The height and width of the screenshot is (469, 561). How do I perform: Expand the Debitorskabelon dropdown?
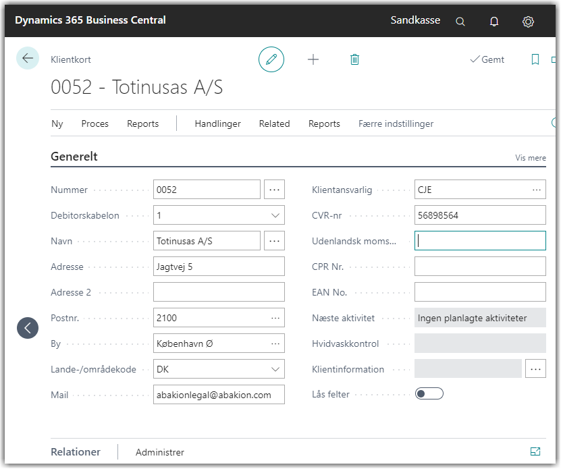pyautogui.click(x=275, y=215)
